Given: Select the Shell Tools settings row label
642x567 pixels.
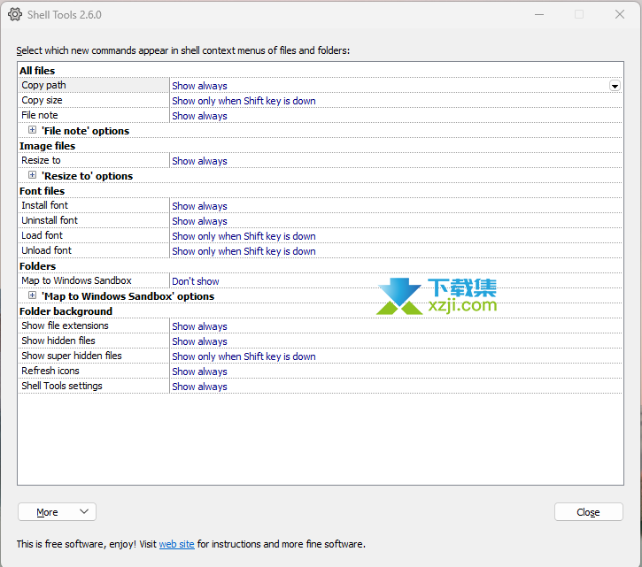Looking at the screenshot, I should tap(62, 386).
